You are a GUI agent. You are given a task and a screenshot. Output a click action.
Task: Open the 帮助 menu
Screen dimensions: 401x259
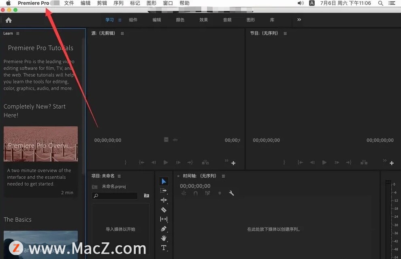(x=184, y=3)
